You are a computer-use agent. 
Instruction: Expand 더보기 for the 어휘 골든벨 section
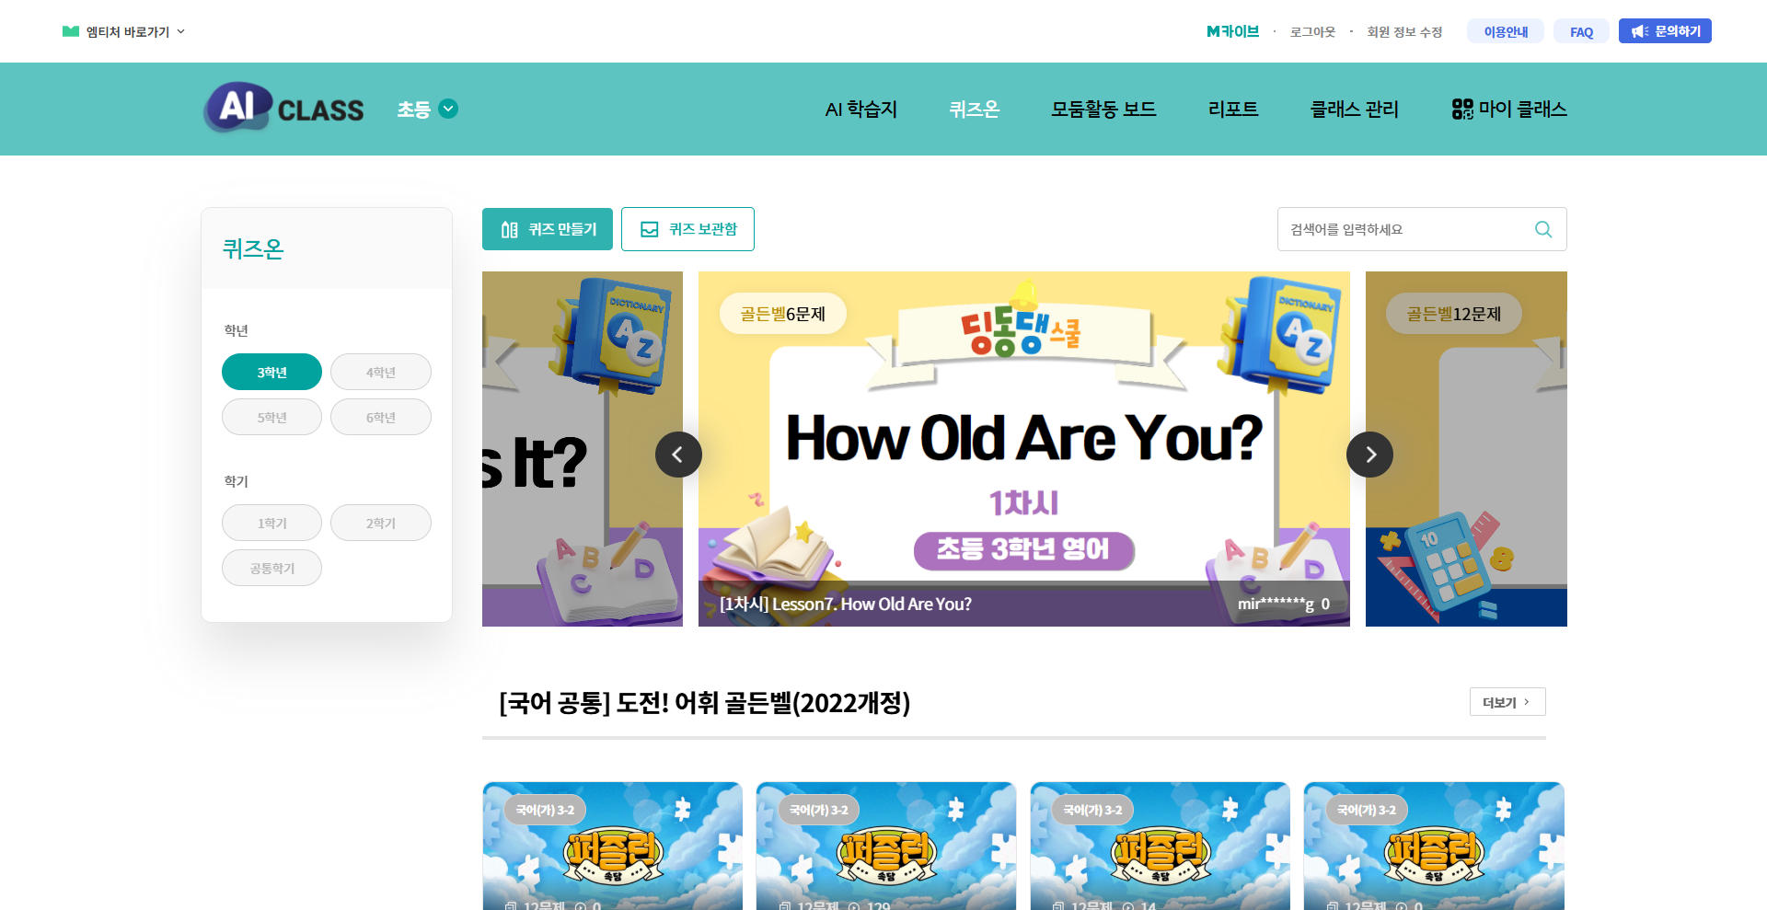1507,702
